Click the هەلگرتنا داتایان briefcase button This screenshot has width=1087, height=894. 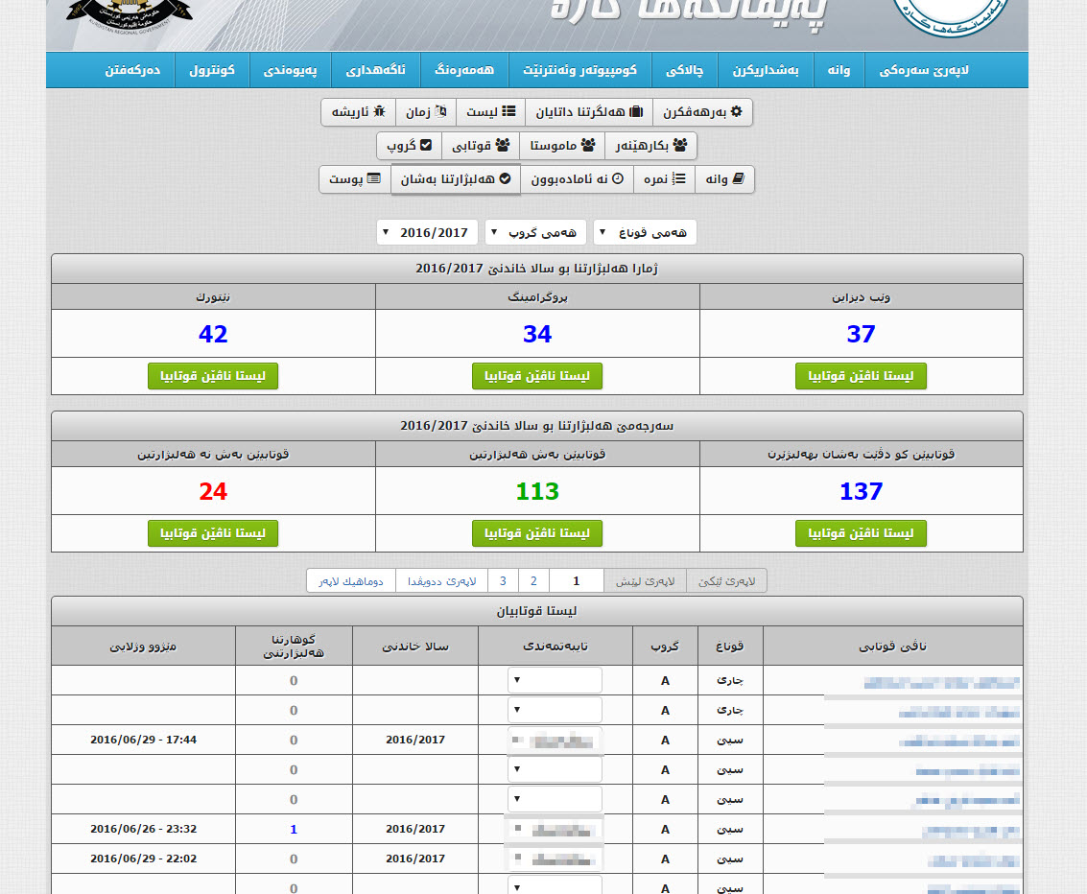(588, 112)
